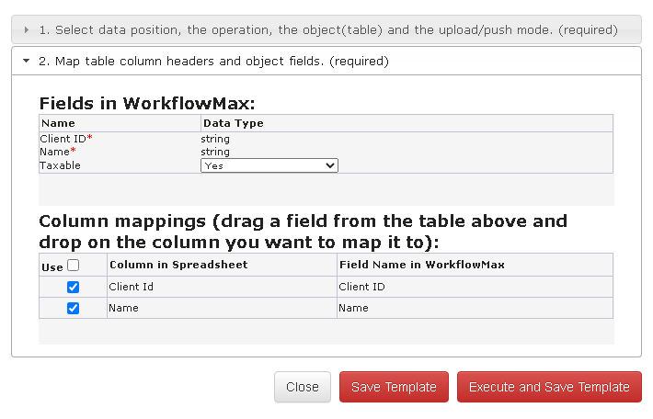Click the string data type of Name
The height and width of the screenshot is (419, 653).
(x=215, y=152)
